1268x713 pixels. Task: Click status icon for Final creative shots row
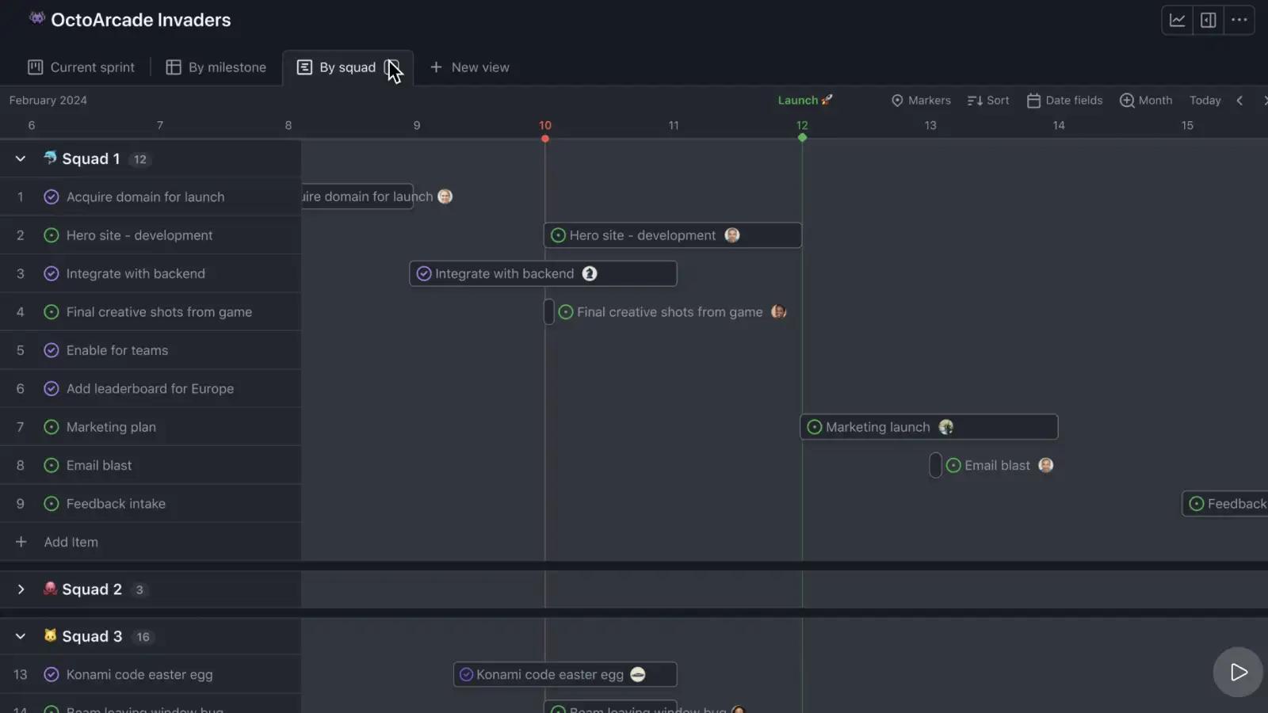click(52, 312)
